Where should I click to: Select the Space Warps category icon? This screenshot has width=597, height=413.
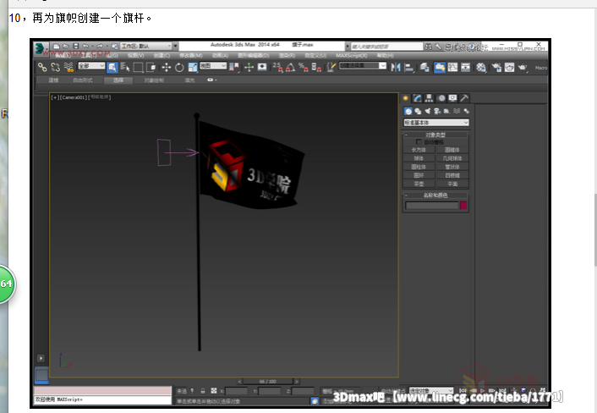457,111
